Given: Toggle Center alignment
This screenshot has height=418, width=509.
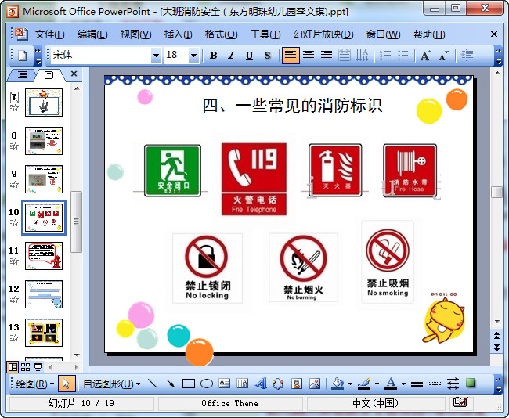Looking at the screenshot, I should coord(309,56).
